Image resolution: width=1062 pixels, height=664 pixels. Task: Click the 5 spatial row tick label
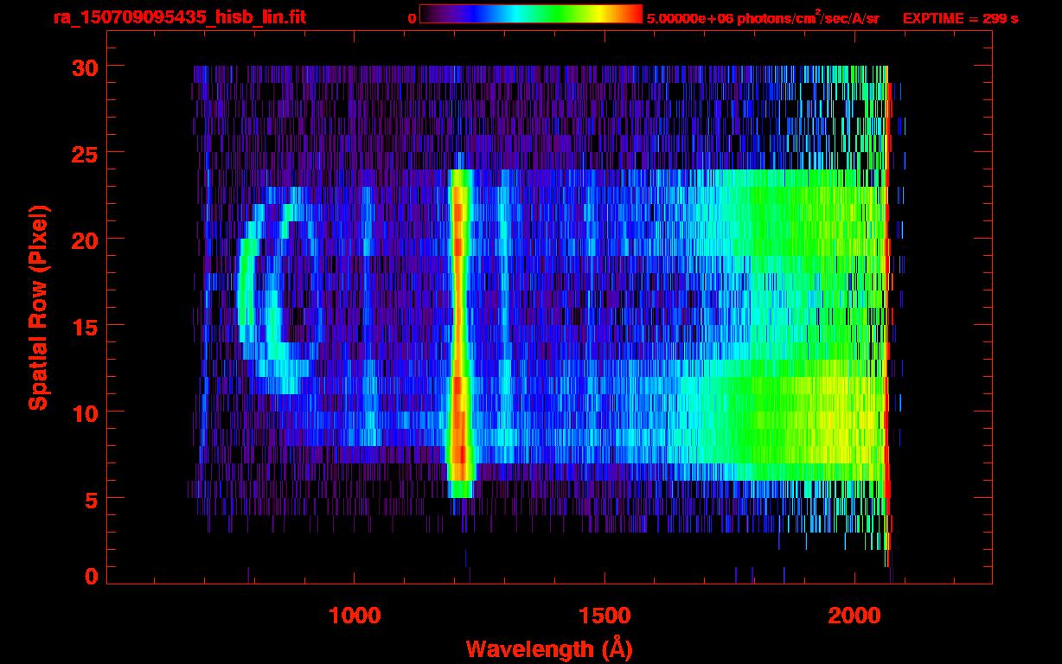point(92,499)
